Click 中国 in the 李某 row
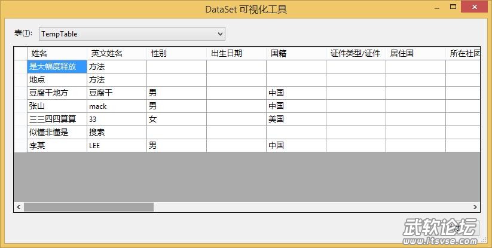Viewport: 492px width, 248px height. click(296, 146)
